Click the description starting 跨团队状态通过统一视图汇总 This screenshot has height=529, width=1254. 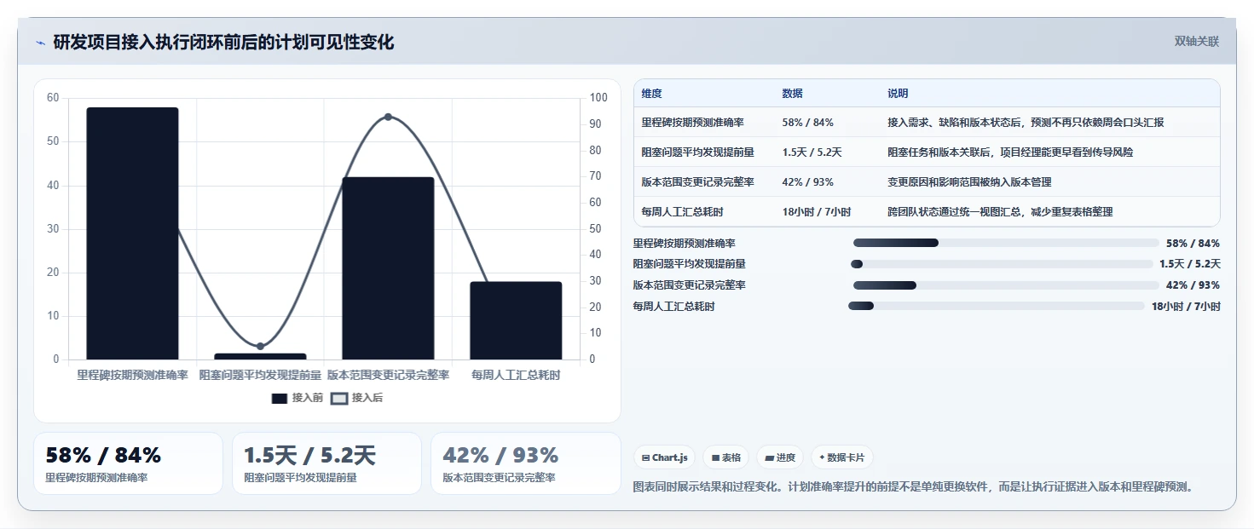click(x=1000, y=211)
